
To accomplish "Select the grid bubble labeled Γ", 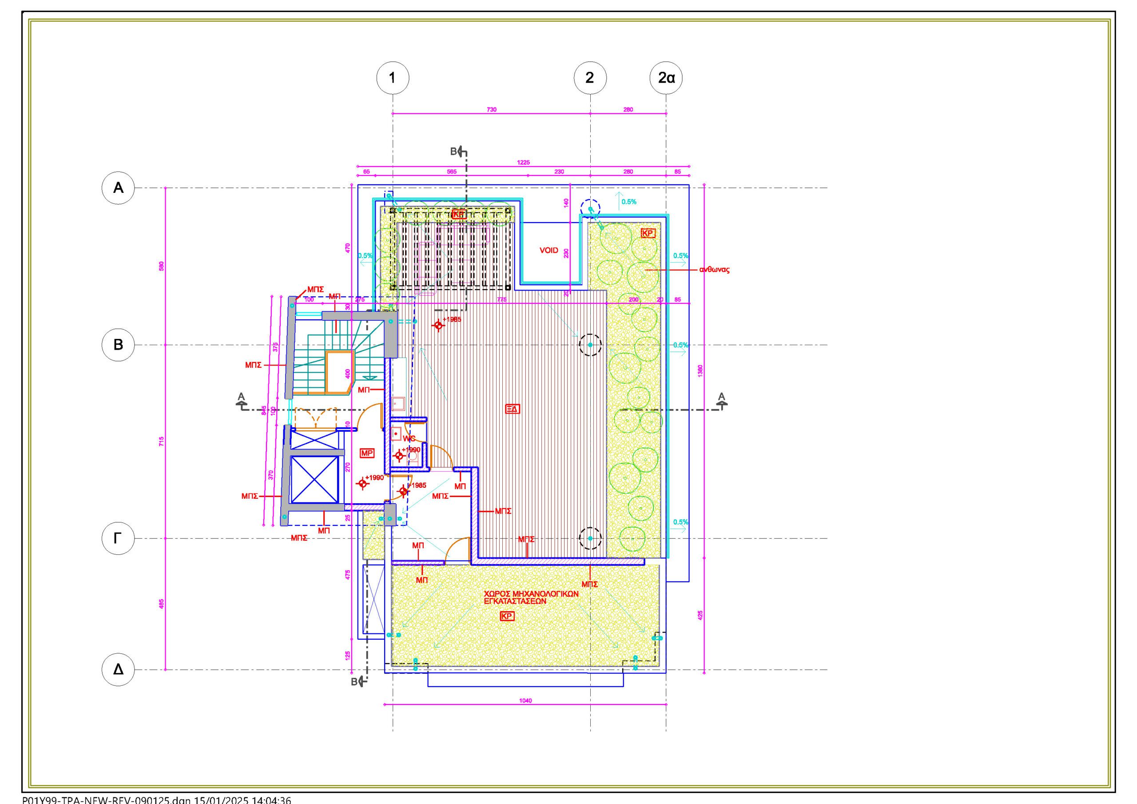I will coord(118,538).
